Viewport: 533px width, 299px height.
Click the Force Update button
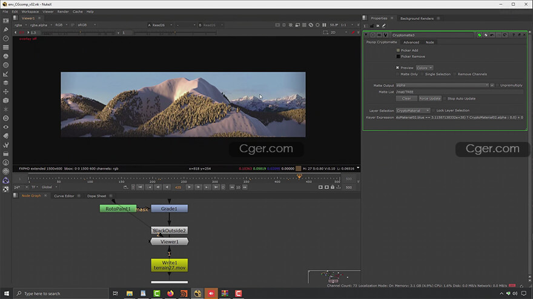tap(430, 98)
